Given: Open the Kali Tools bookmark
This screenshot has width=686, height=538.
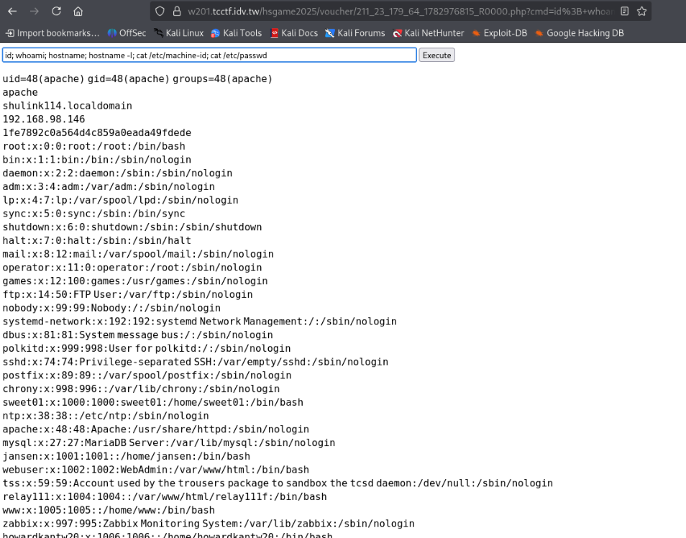Looking at the screenshot, I should pyautogui.click(x=237, y=33).
